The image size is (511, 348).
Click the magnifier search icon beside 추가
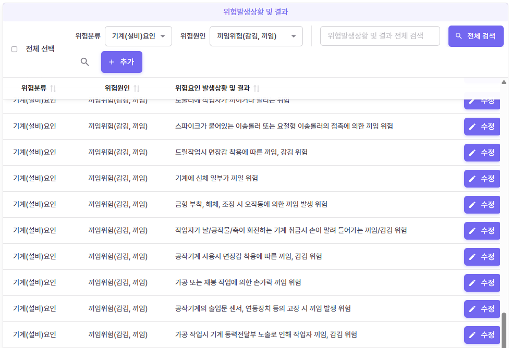pos(85,62)
